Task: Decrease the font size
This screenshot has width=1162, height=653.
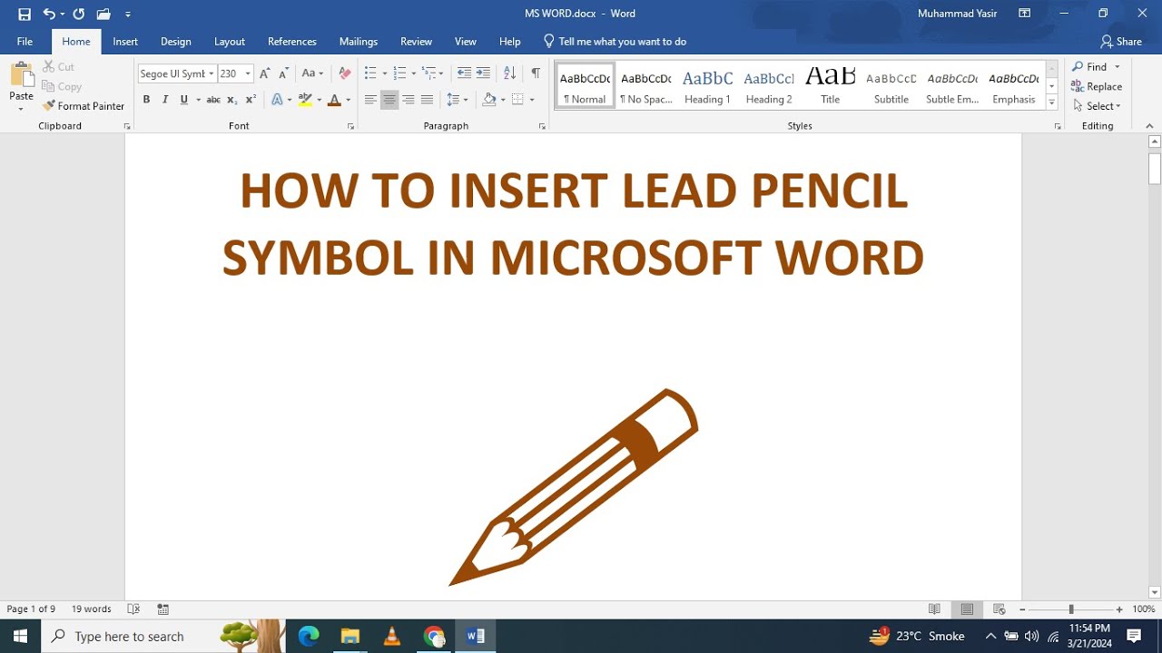Action: point(283,73)
